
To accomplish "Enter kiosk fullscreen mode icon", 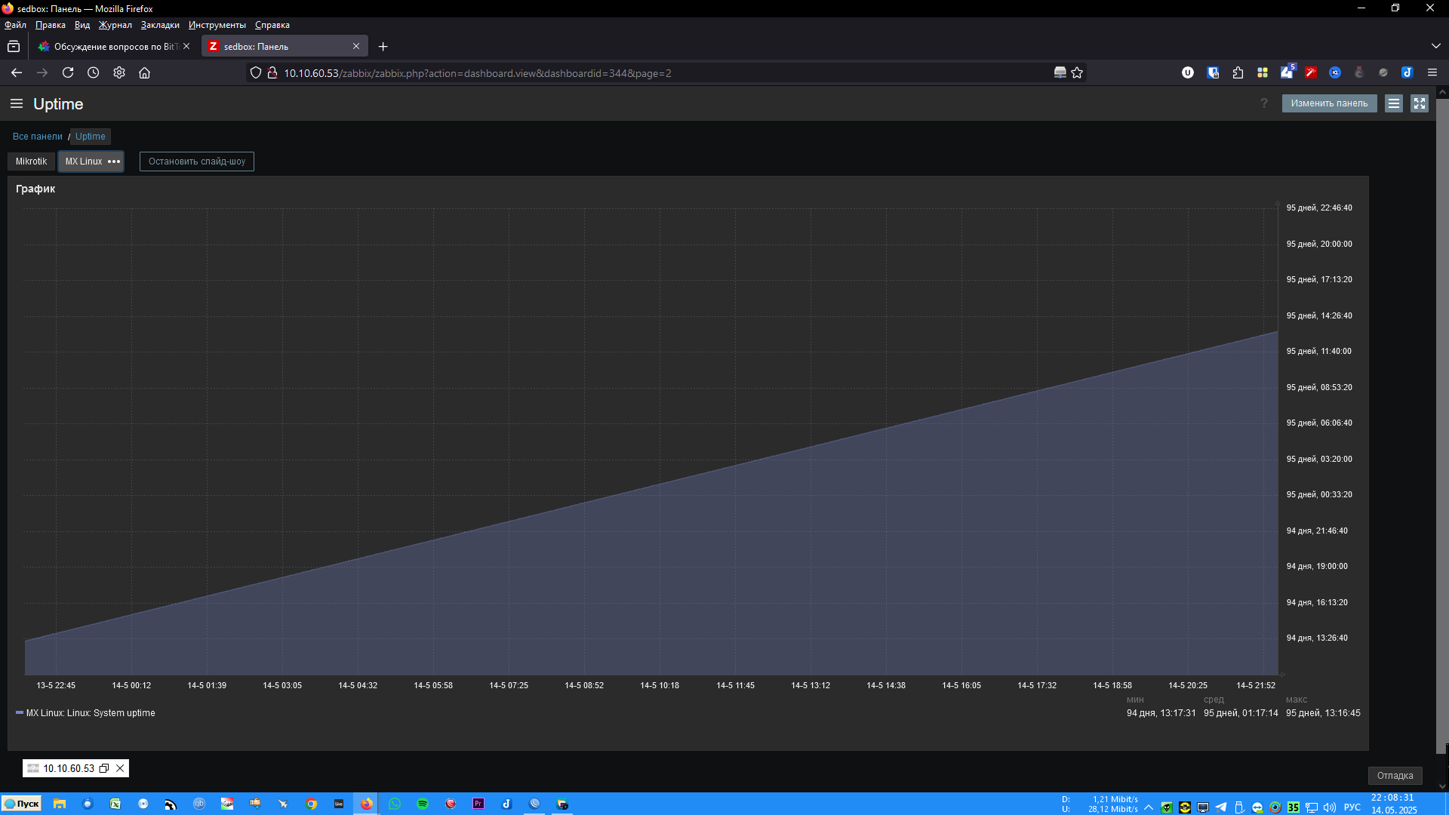I will 1420,103.
